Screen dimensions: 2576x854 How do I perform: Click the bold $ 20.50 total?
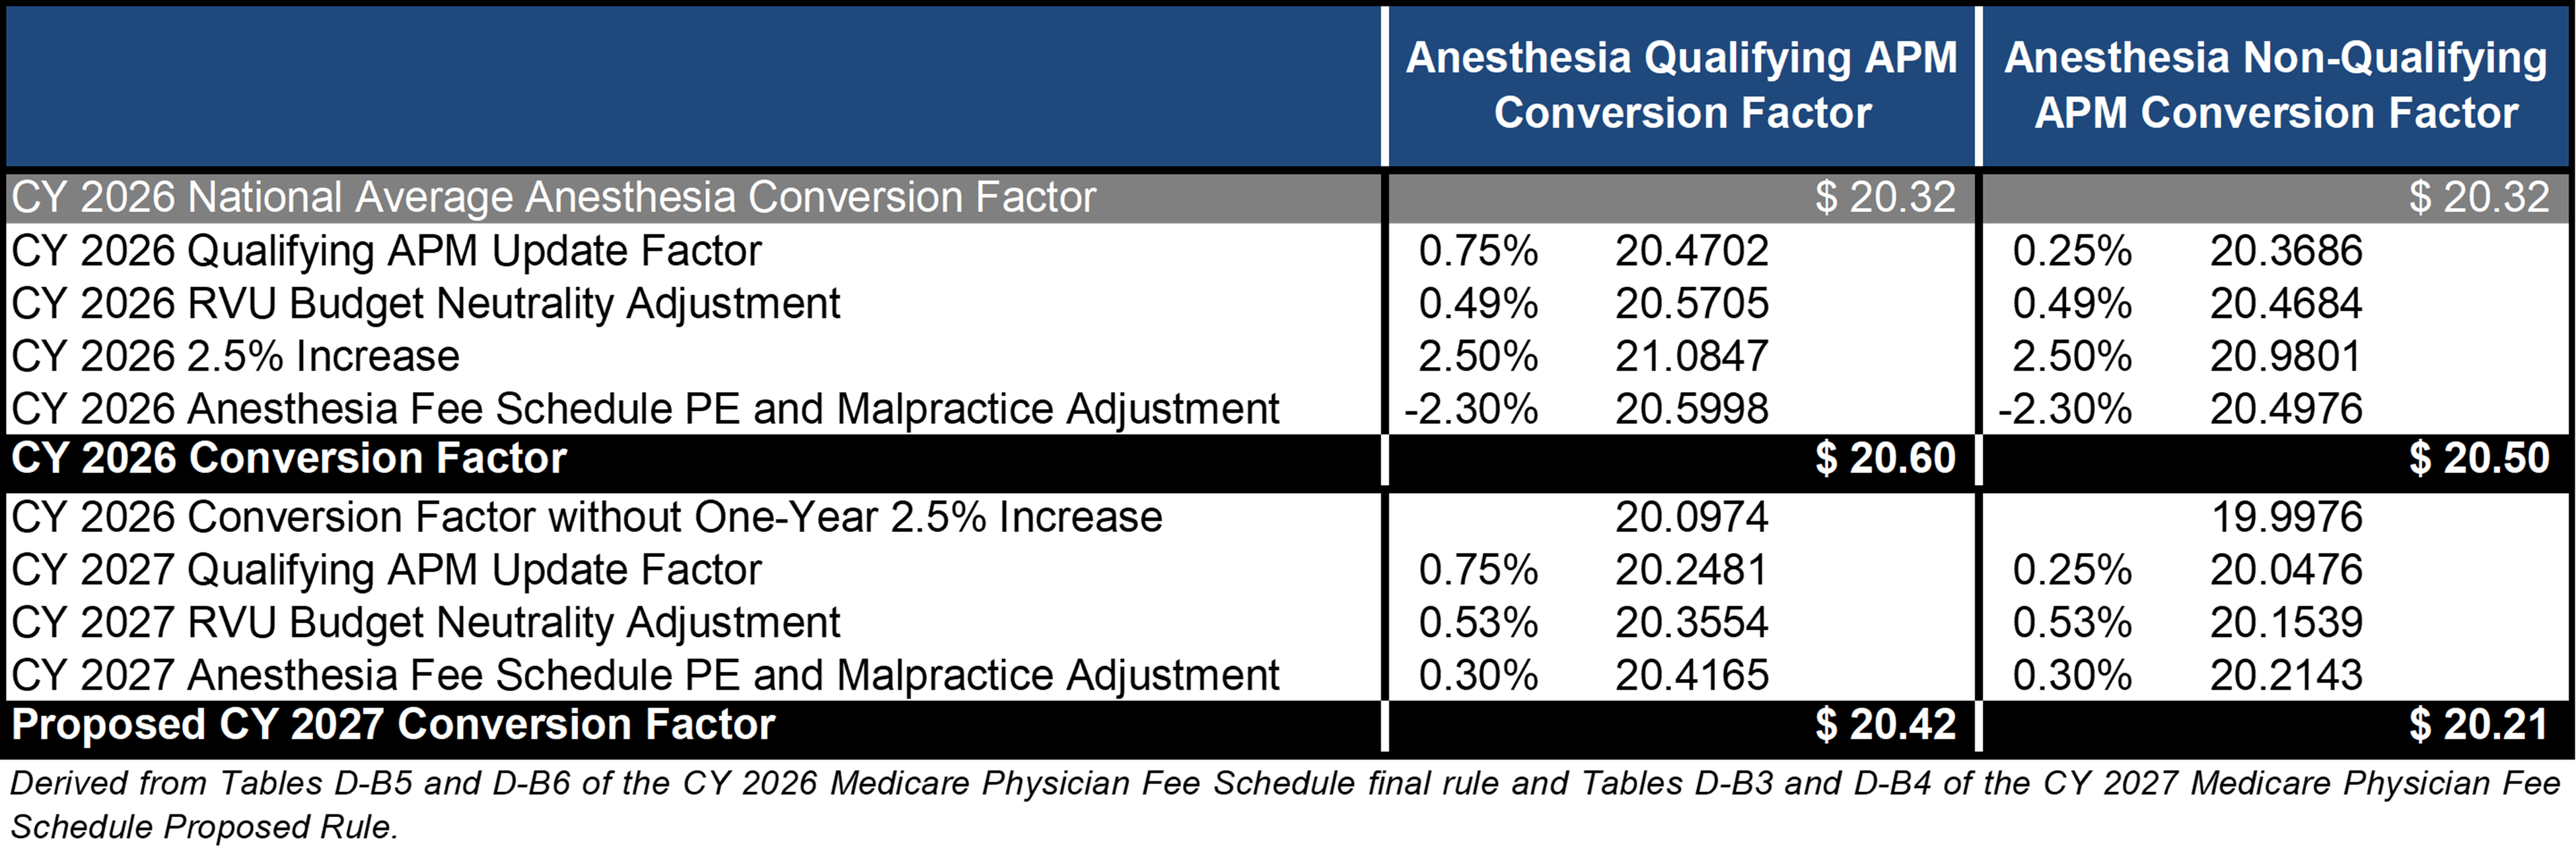(2479, 457)
